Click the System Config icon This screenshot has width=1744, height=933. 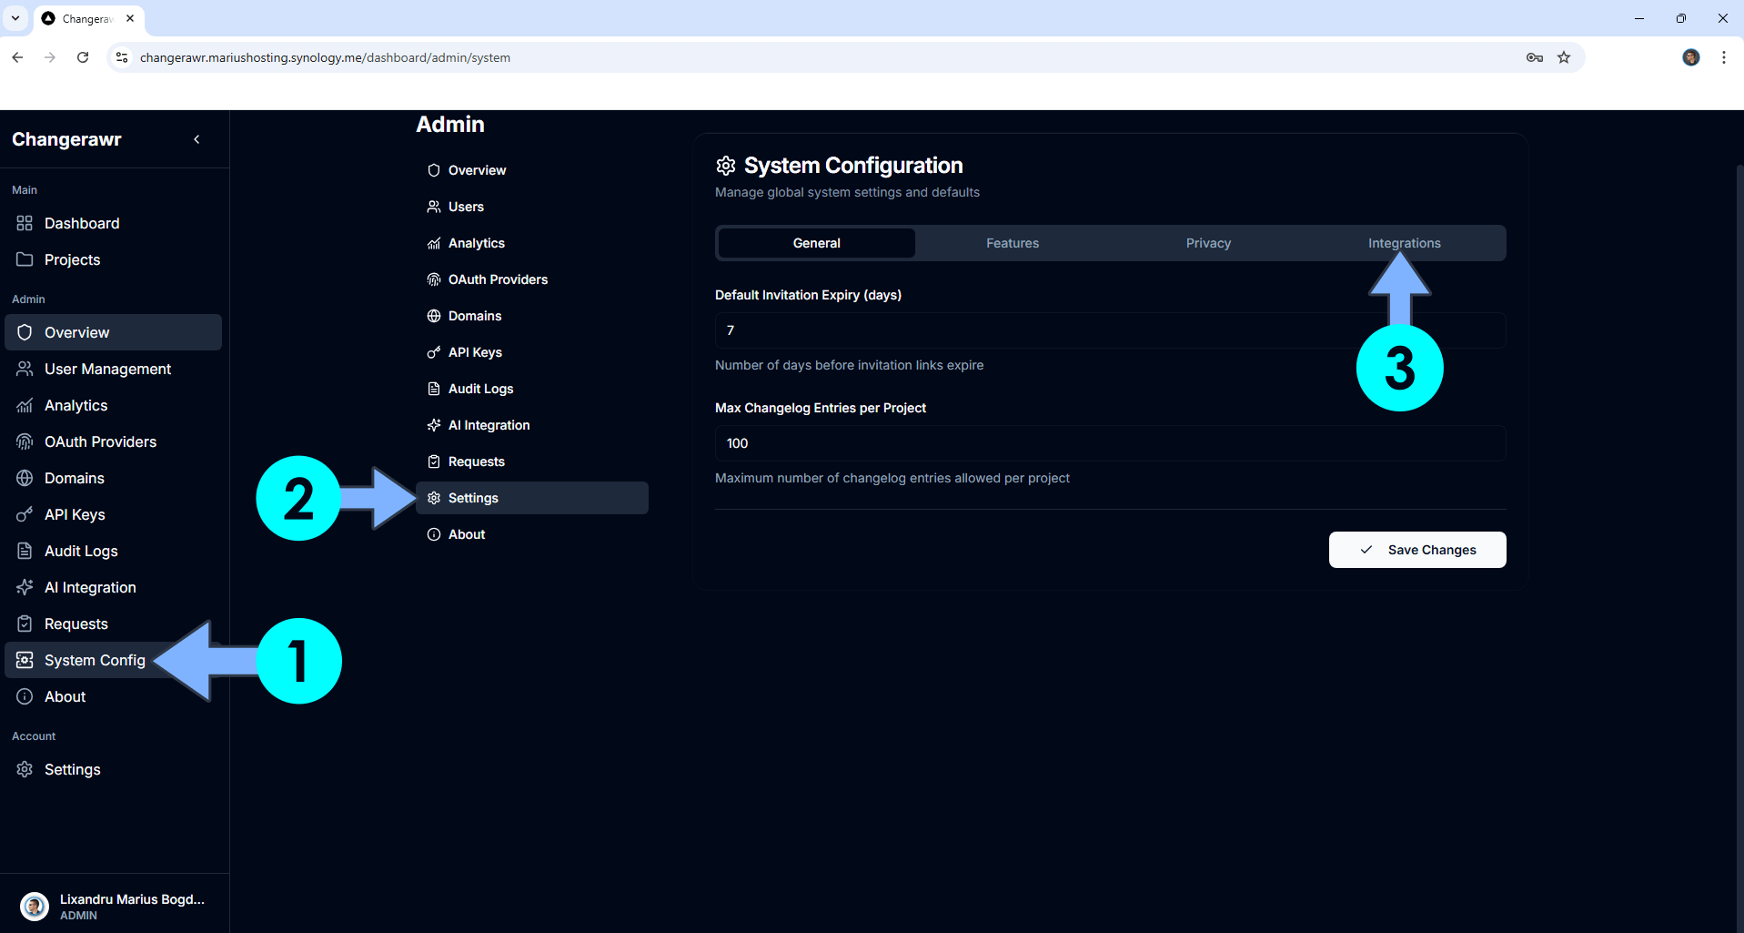(x=25, y=660)
